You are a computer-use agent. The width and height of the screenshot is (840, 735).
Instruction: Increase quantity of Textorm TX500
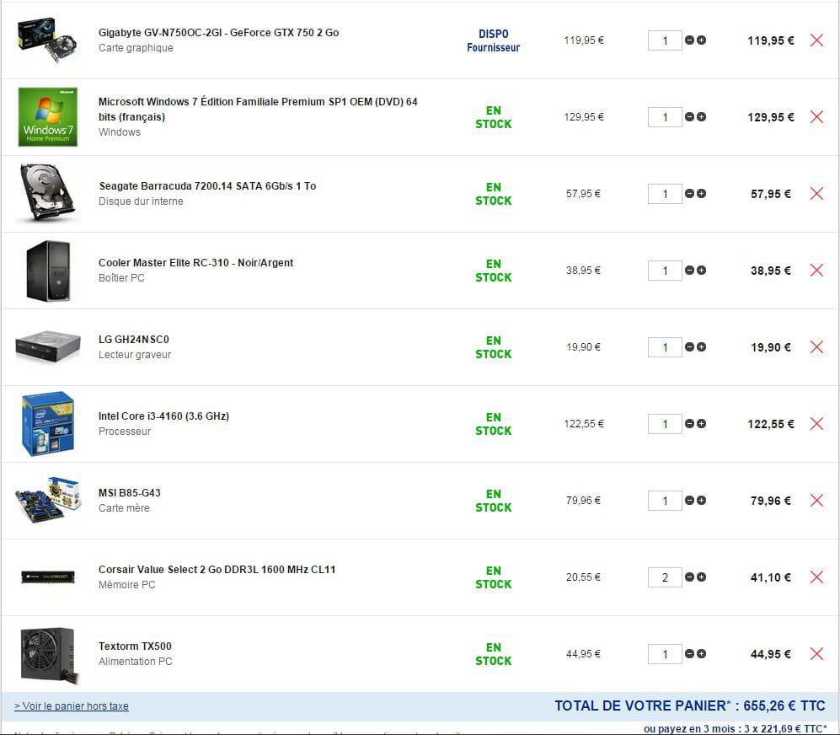(701, 653)
